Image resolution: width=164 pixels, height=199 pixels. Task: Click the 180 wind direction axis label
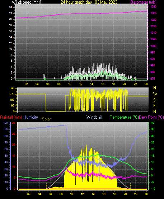tap(12, 100)
